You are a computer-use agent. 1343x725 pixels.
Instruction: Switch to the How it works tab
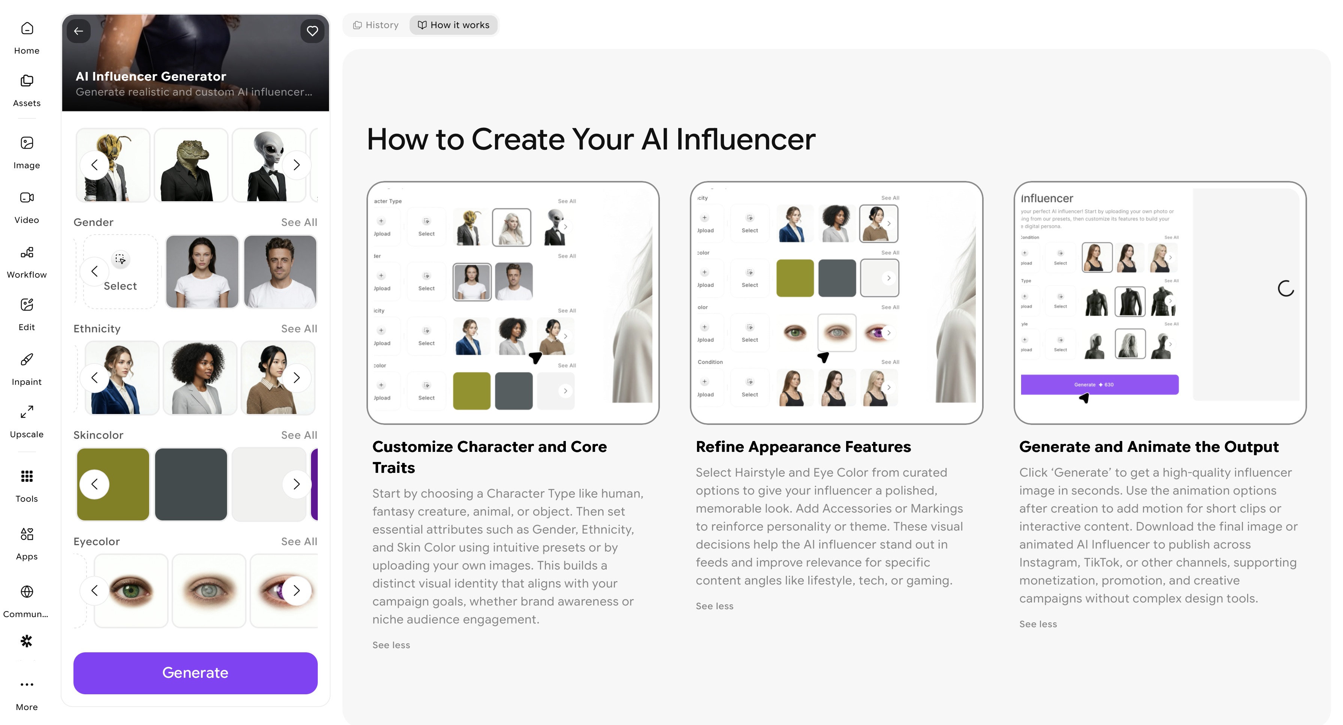453,25
